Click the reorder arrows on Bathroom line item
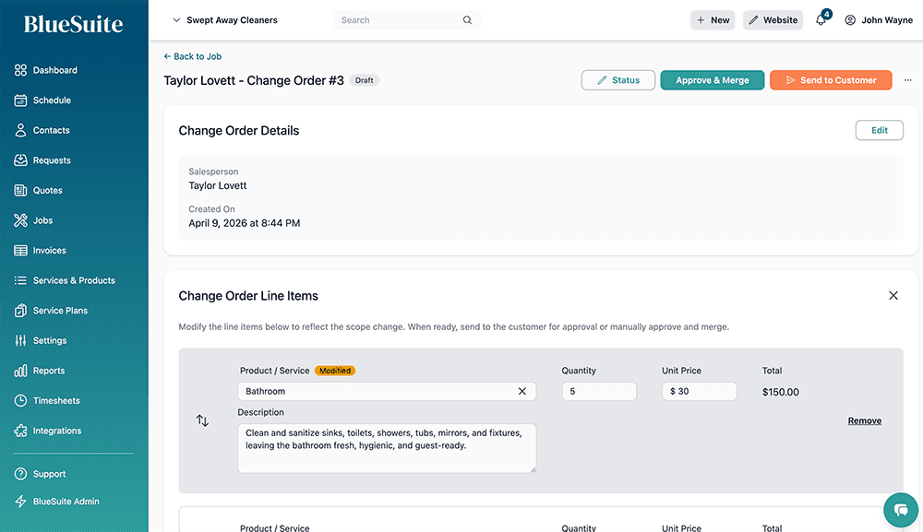The image size is (923, 532). click(202, 420)
